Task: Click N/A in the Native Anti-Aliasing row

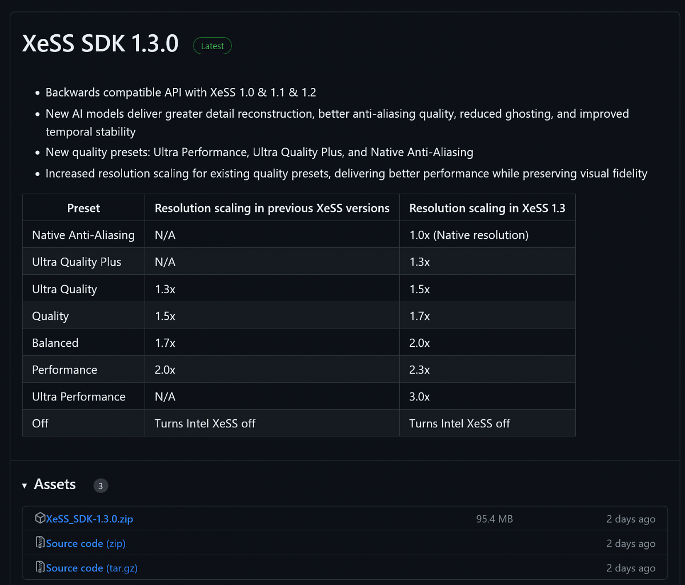Action: (165, 235)
